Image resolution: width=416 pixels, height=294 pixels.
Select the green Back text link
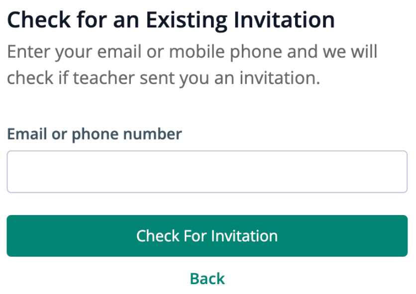click(207, 279)
